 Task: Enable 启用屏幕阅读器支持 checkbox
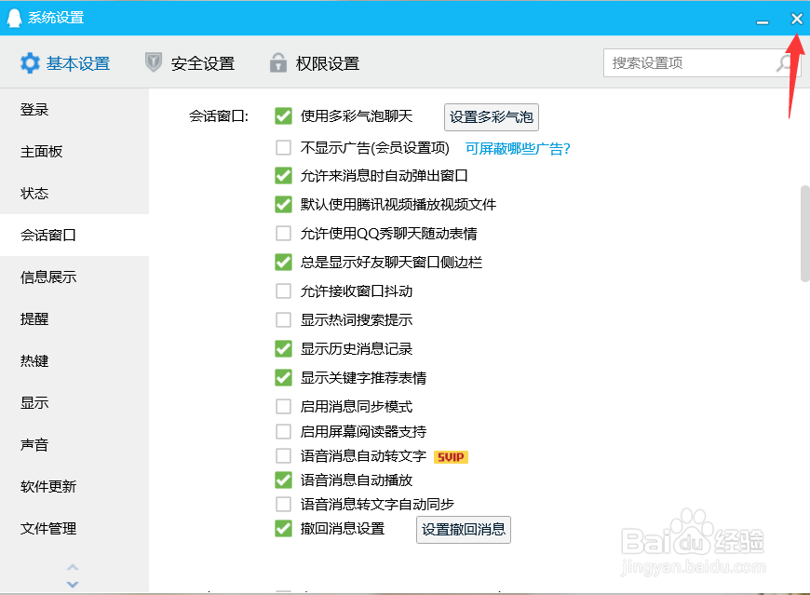click(283, 431)
